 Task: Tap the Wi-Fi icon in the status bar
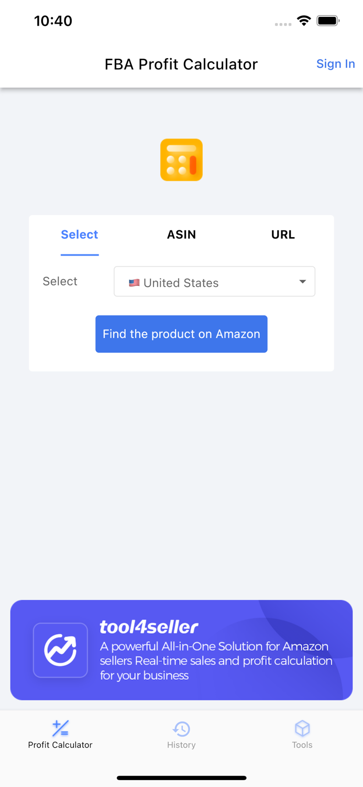tap(304, 21)
